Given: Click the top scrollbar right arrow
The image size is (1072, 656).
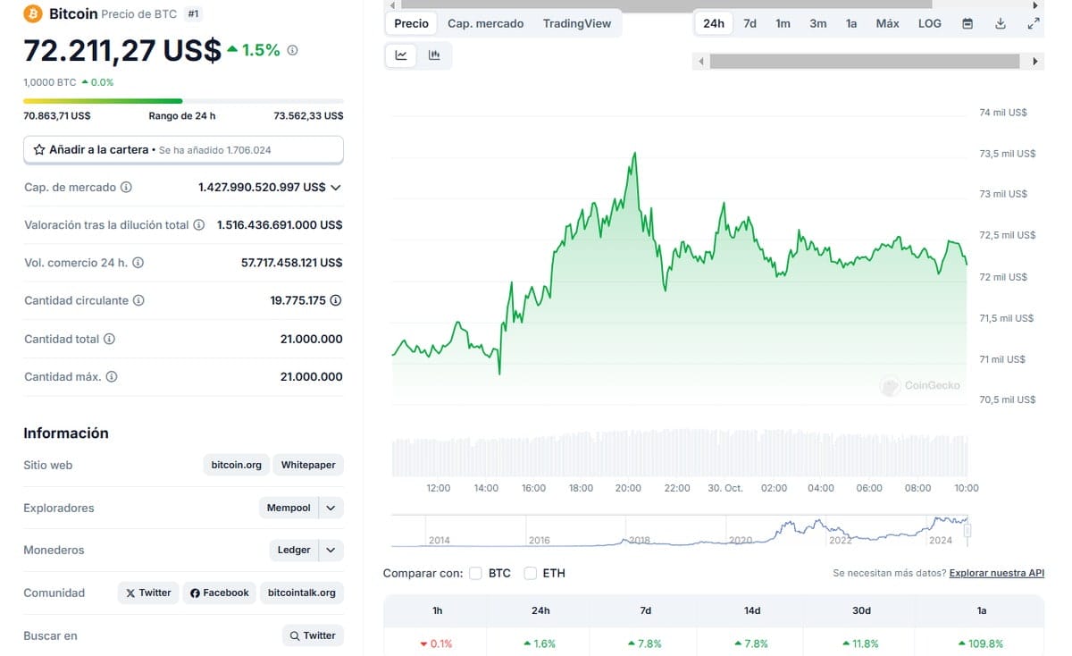Looking at the screenshot, I should pos(1035,4).
